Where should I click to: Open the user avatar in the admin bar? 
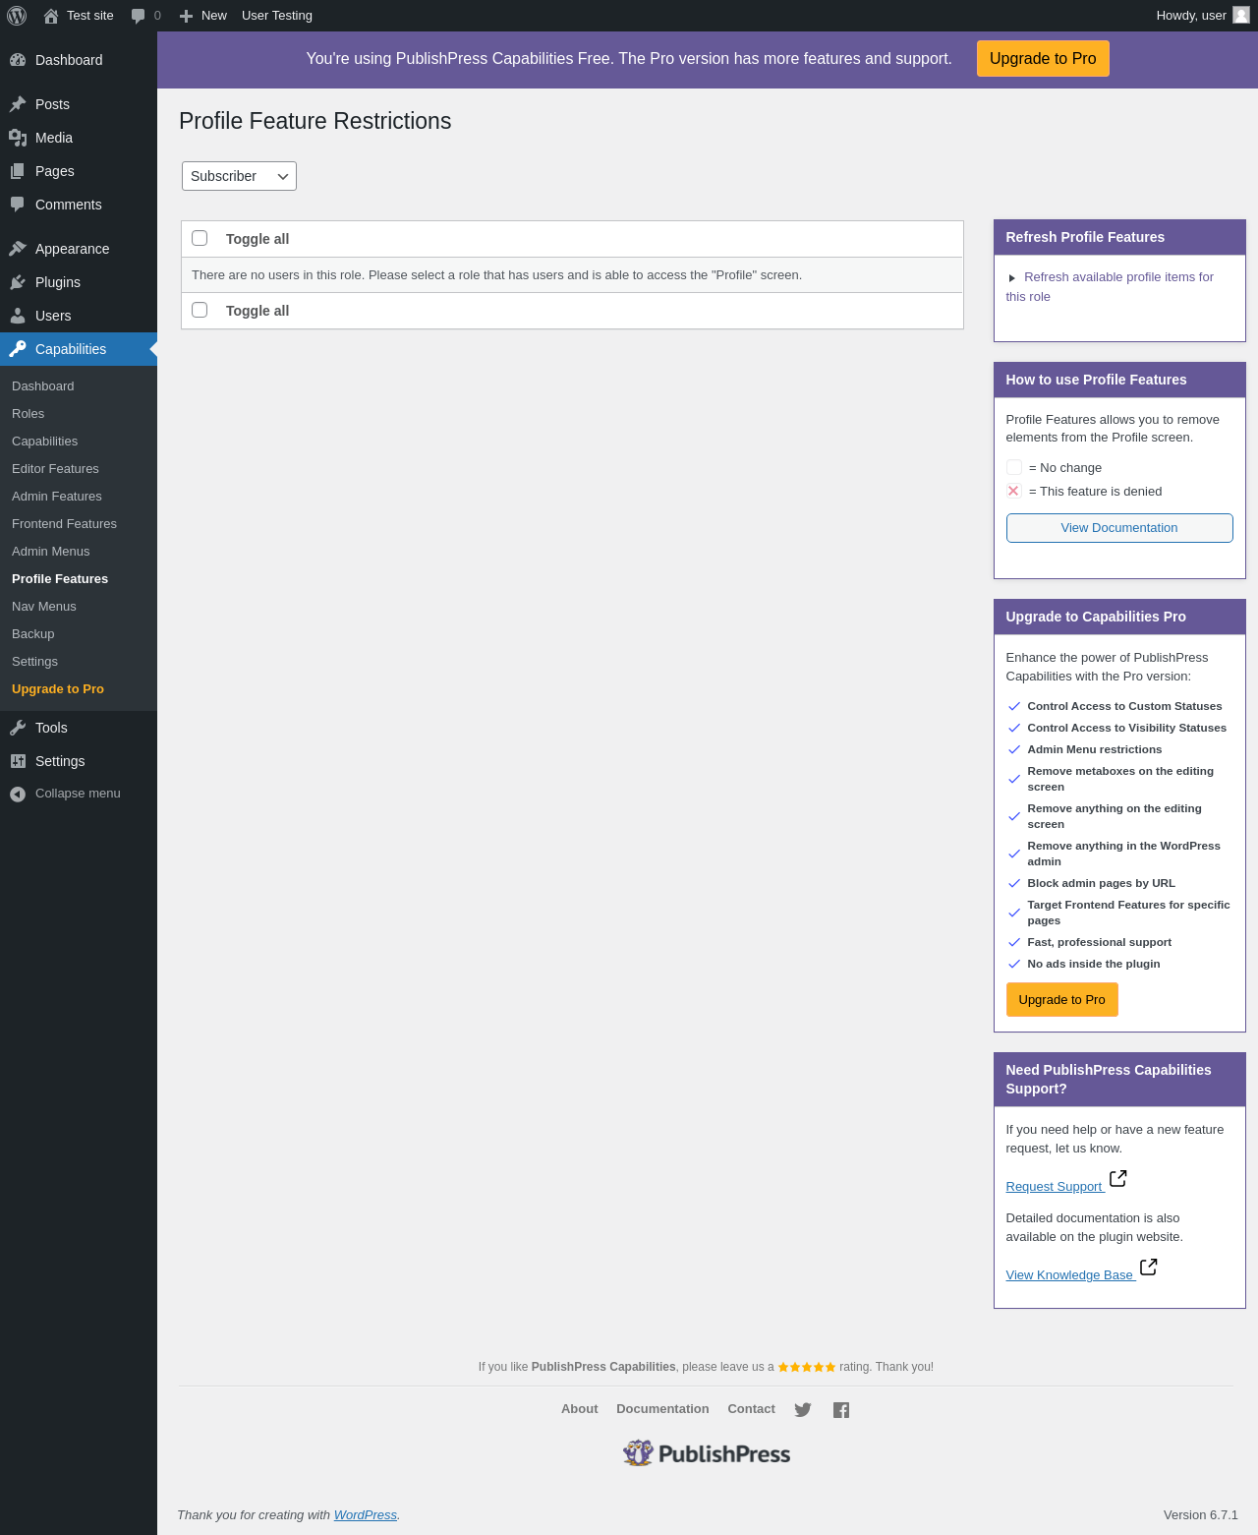1241,15
